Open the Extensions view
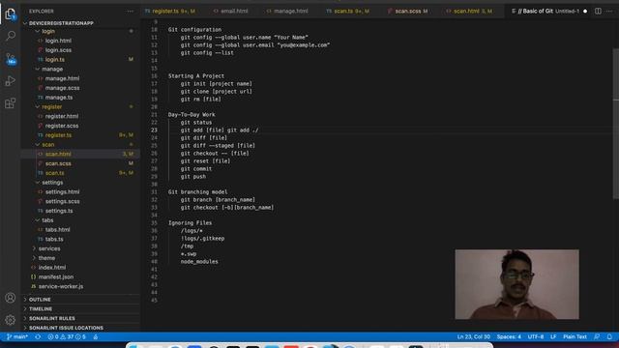The image size is (619, 348). click(x=11, y=103)
